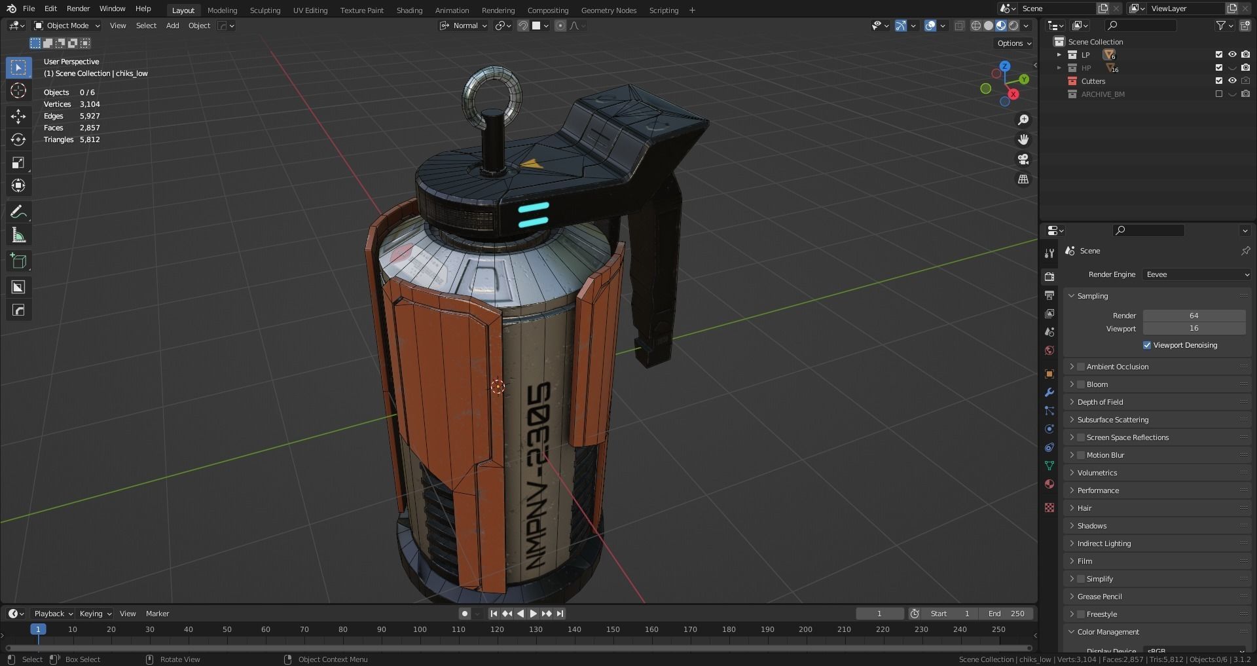
Task: Click the current frame field
Action: pos(879,614)
